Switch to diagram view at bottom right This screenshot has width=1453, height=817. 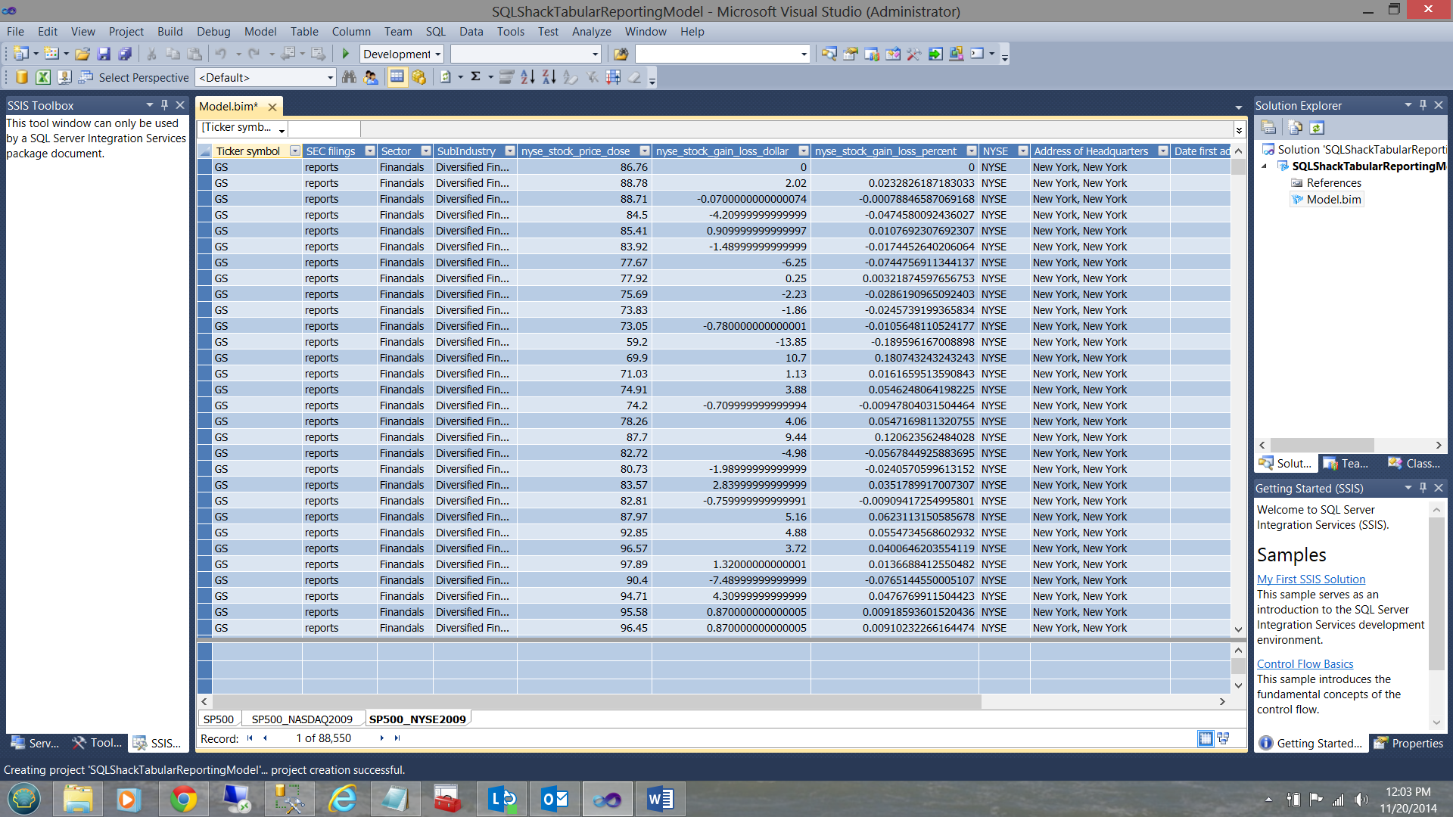point(1223,738)
